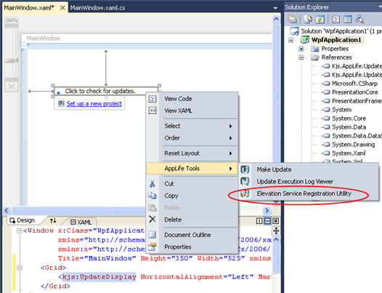Click the Make Update icon
This screenshot has width=382, height=293.
(x=245, y=169)
